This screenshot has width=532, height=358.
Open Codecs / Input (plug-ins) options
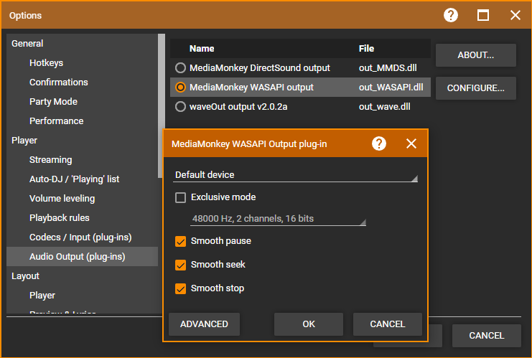pyautogui.click(x=80, y=237)
